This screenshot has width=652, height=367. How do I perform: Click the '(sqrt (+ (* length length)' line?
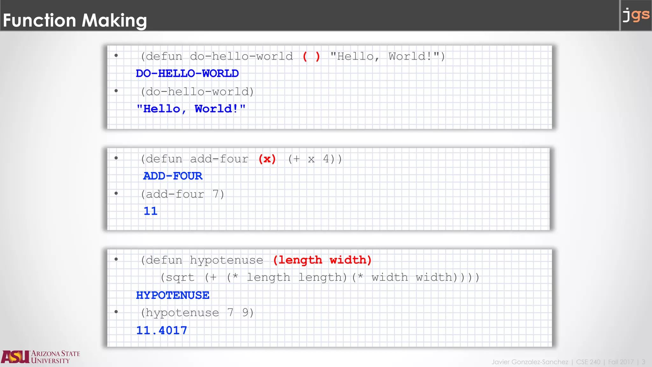tap(320, 277)
